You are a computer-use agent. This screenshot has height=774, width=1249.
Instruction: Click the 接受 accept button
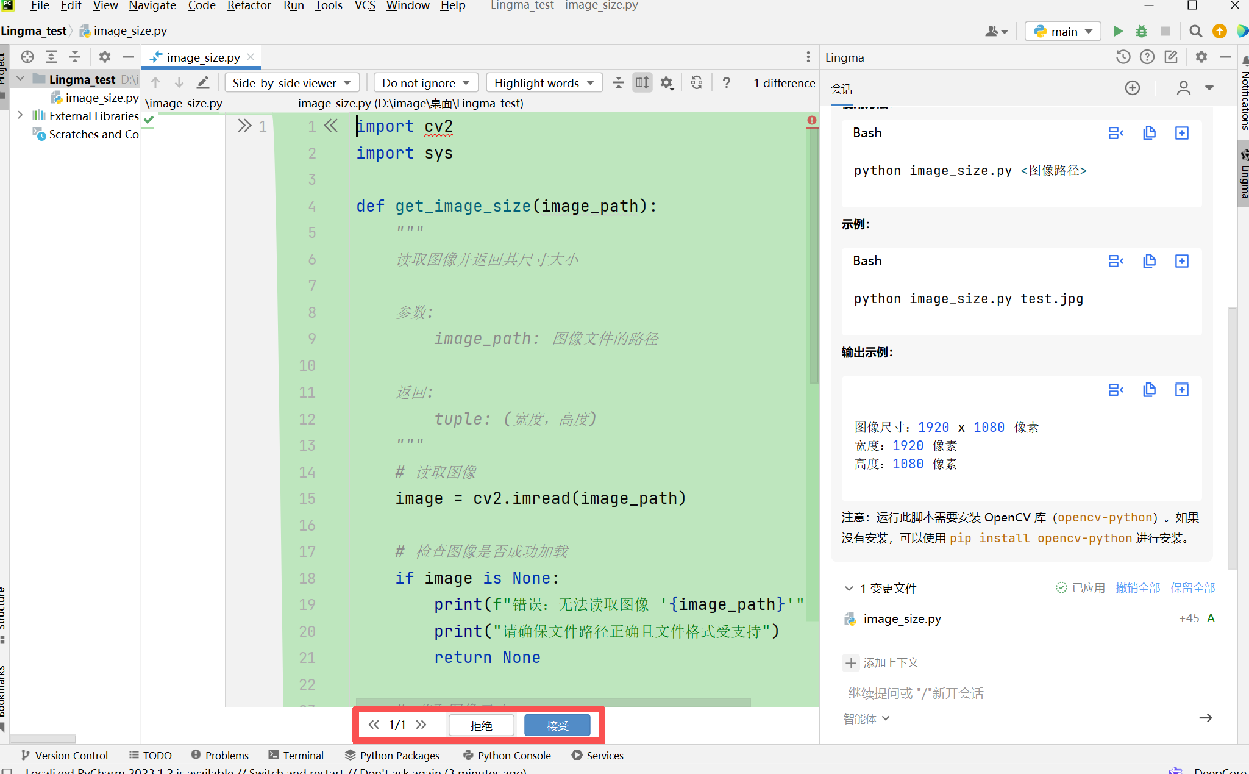pos(557,725)
